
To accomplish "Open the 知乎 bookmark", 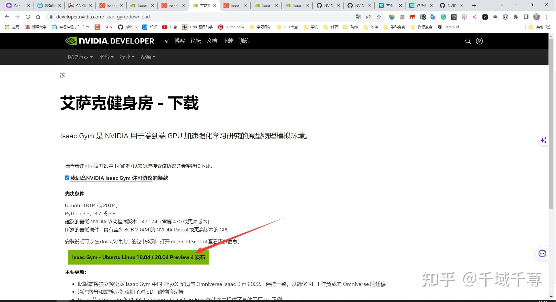I will [x=149, y=27].
